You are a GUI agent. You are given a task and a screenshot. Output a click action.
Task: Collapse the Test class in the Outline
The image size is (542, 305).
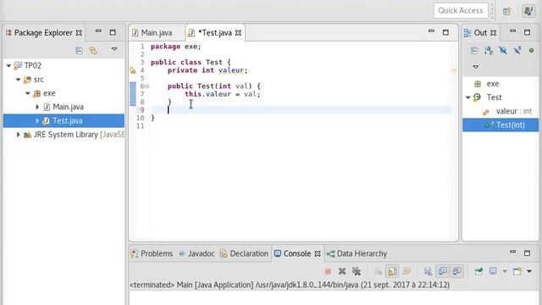(x=468, y=97)
